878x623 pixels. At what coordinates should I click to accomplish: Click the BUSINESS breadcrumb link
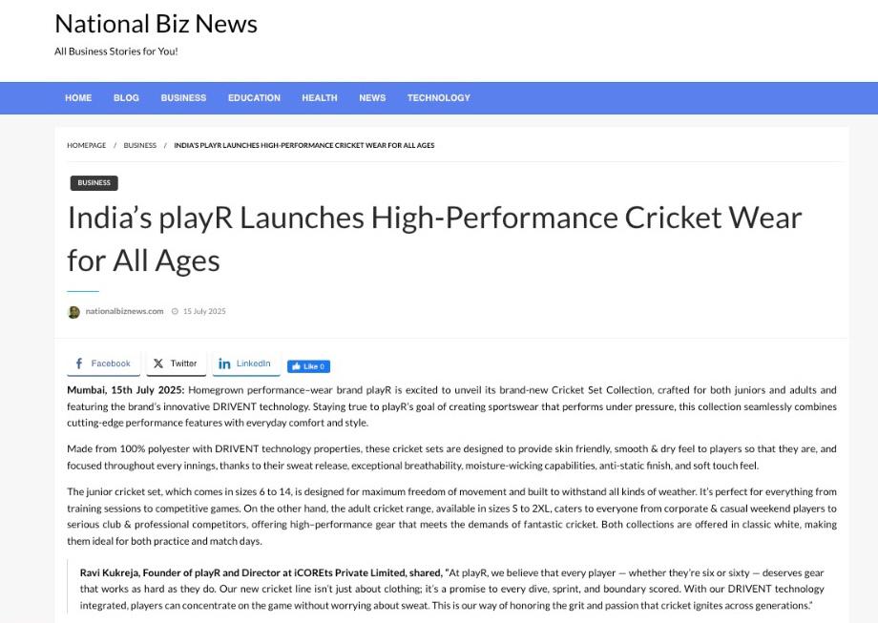(x=140, y=145)
